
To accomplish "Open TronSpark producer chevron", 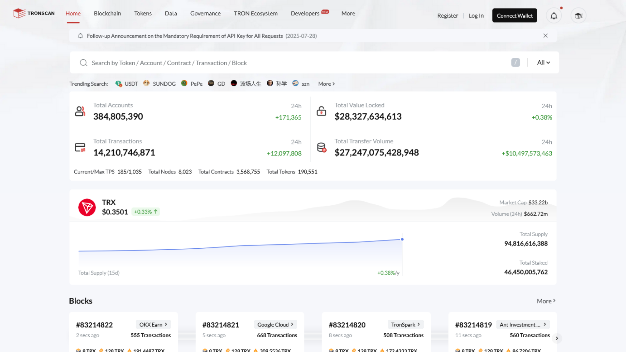I will pos(419,325).
